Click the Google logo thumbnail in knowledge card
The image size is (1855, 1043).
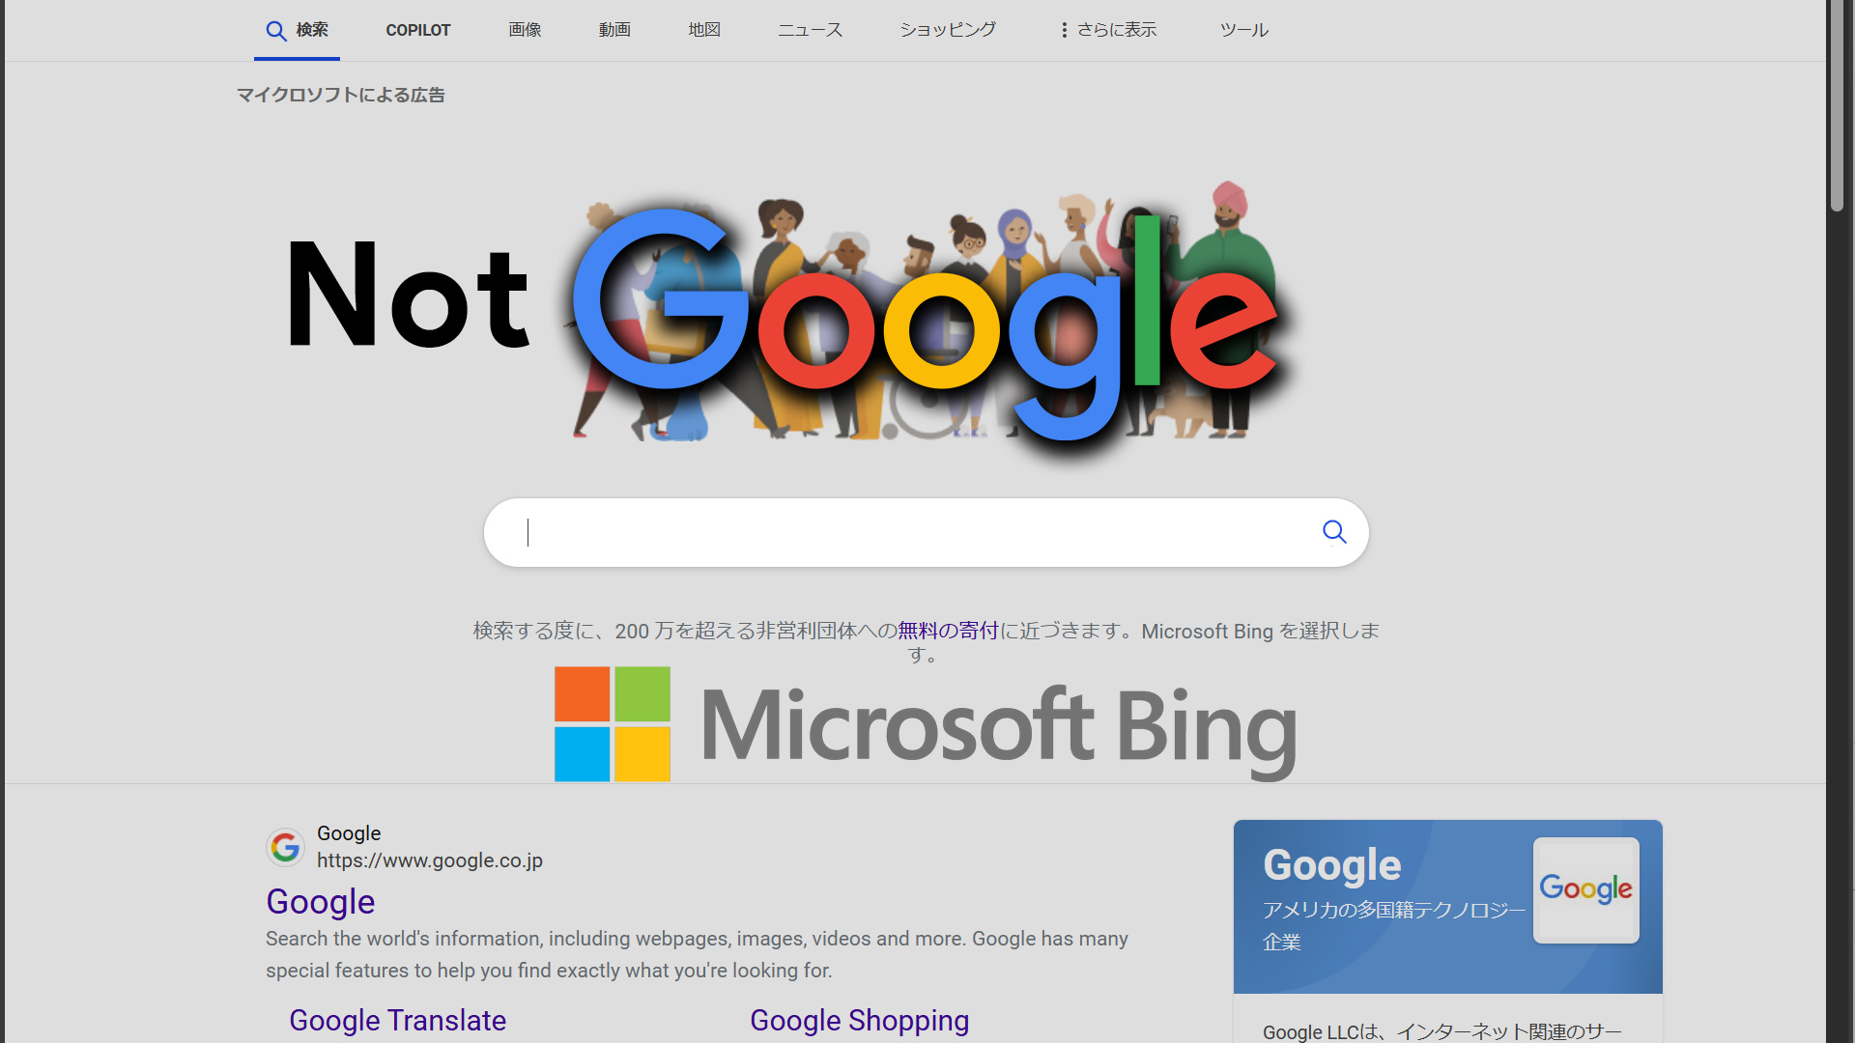(1585, 889)
